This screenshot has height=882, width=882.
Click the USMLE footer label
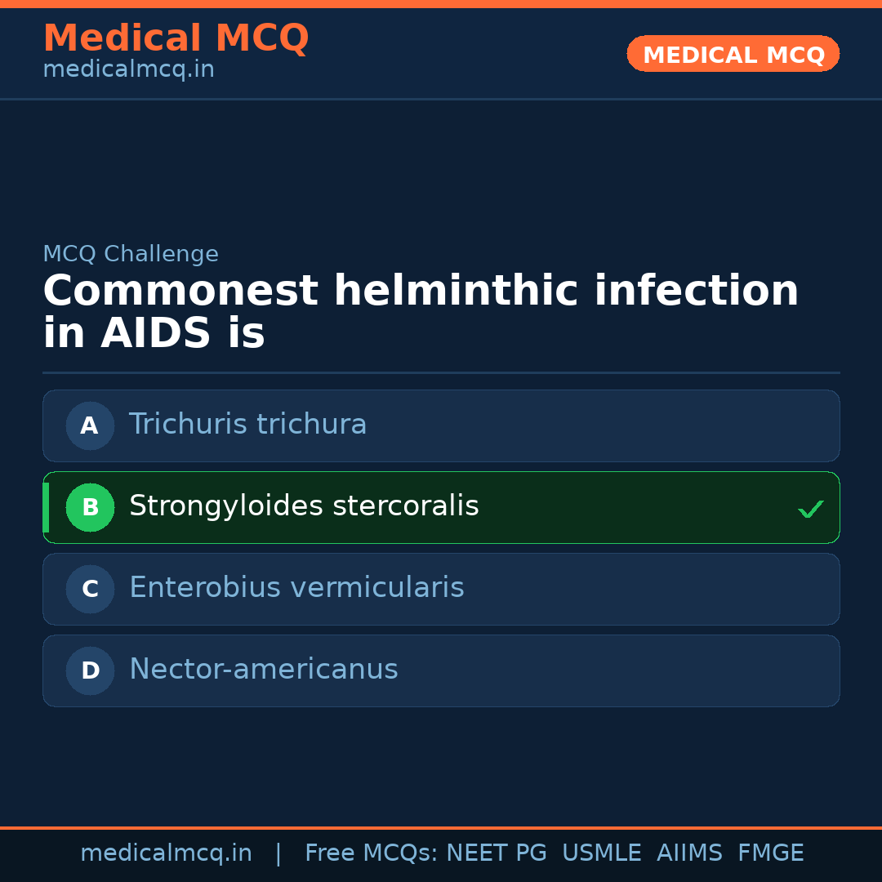pos(601,853)
